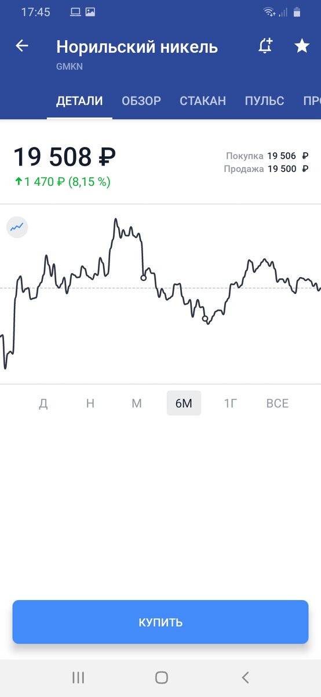Tap the lowest circle marker on chart
321x697 pixels.
(205, 318)
